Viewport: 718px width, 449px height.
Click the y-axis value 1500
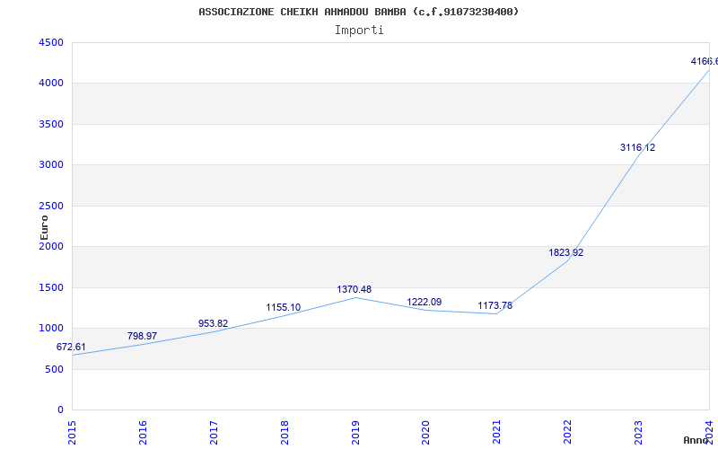(x=51, y=287)
